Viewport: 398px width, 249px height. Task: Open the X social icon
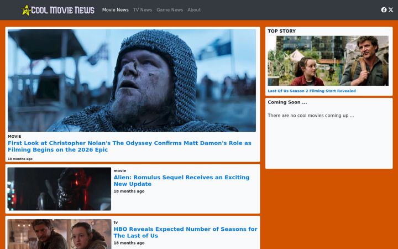pyautogui.click(x=391, y=10)
